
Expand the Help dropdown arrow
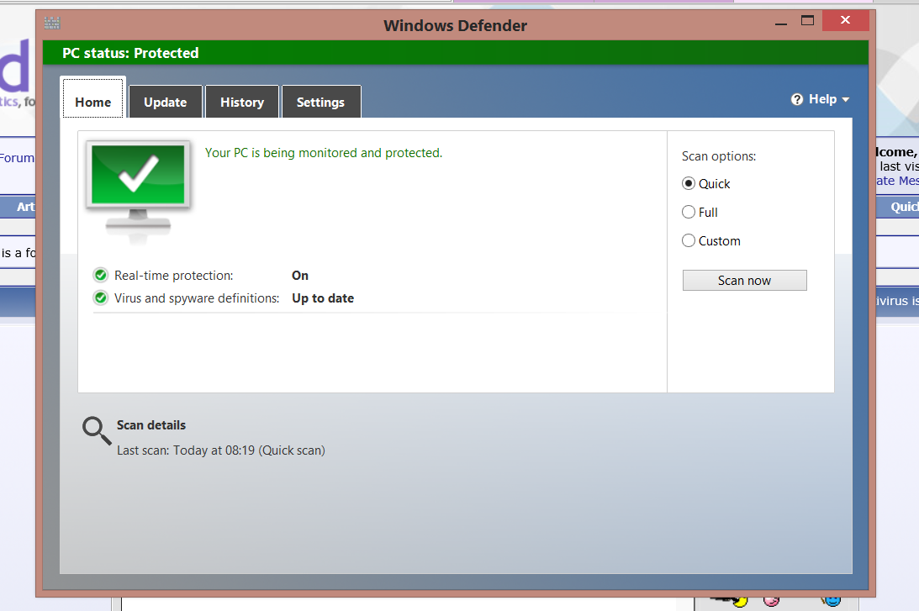pos(845,100)
